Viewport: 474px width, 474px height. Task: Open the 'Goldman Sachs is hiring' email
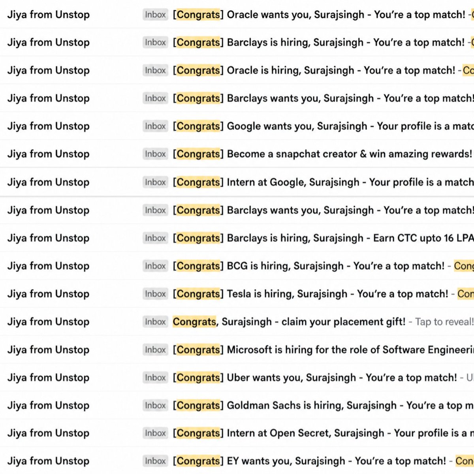coord(237,405)
